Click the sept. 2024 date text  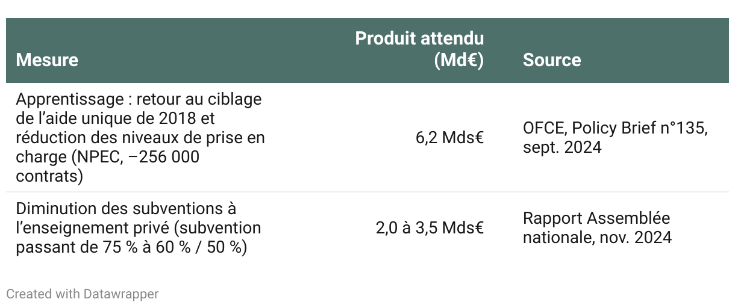point(561,147)
